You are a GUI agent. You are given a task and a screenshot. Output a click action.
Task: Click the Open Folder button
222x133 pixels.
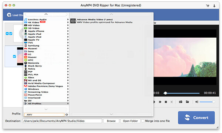pyautogui.click(x=130, y=121)
